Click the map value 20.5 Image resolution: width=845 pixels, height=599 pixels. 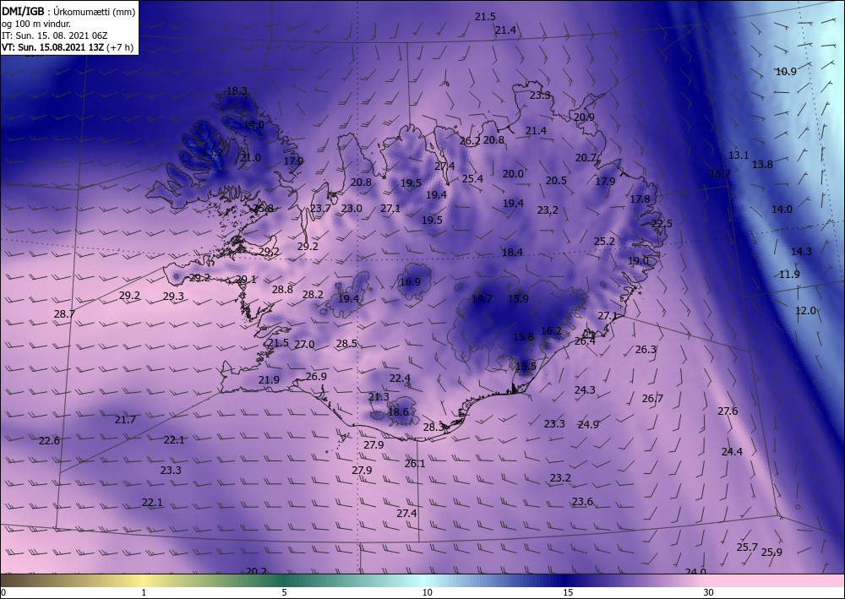click(556, 181)
